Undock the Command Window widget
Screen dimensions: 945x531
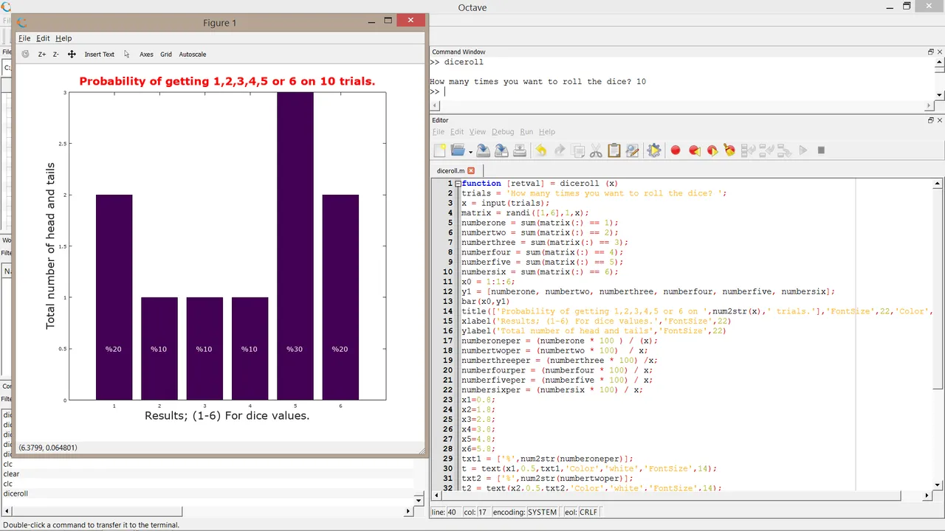tap(931, 52)
